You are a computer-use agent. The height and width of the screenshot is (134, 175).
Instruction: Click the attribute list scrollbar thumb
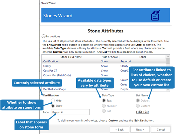coord(168,61)
